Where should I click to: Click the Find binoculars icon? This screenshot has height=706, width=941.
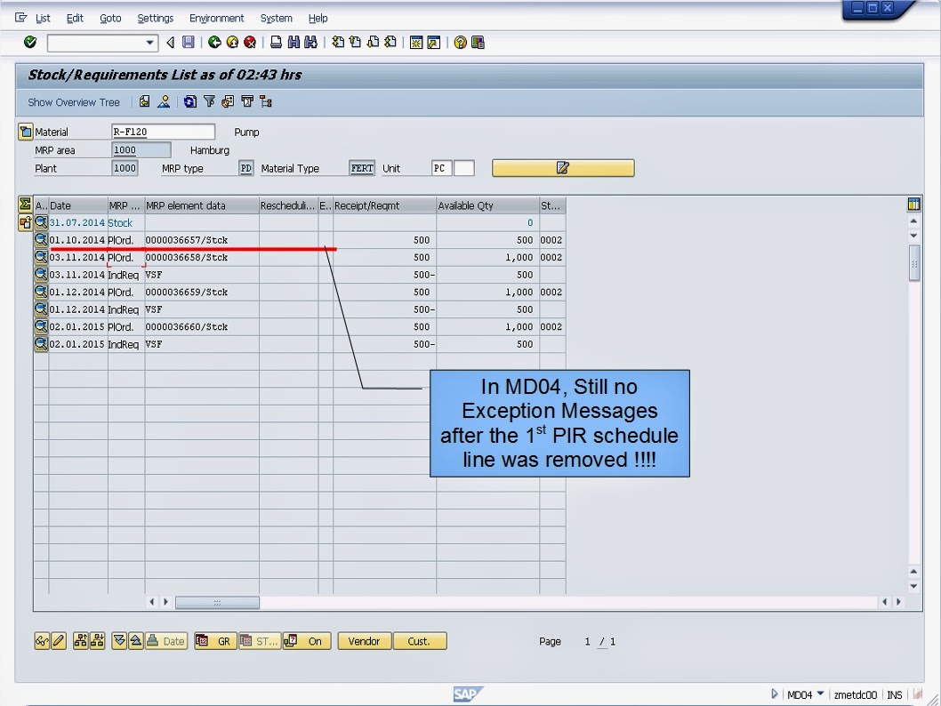[x=294, y=42]
